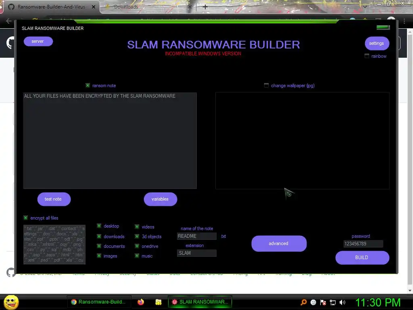Screen dimensions: 413x310
Task: Close the Ransomware-Builder-And-Virus browser tab
Action: pos(94,7)
